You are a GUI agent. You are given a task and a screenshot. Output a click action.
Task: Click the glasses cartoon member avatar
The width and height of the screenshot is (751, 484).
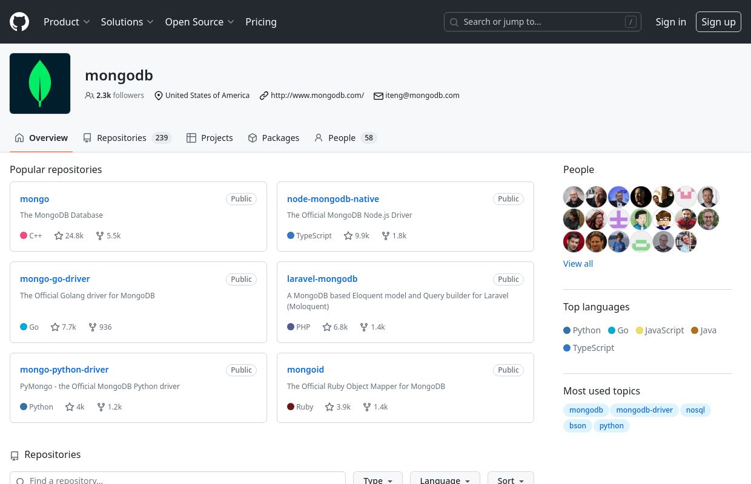[x=663, y=219]
